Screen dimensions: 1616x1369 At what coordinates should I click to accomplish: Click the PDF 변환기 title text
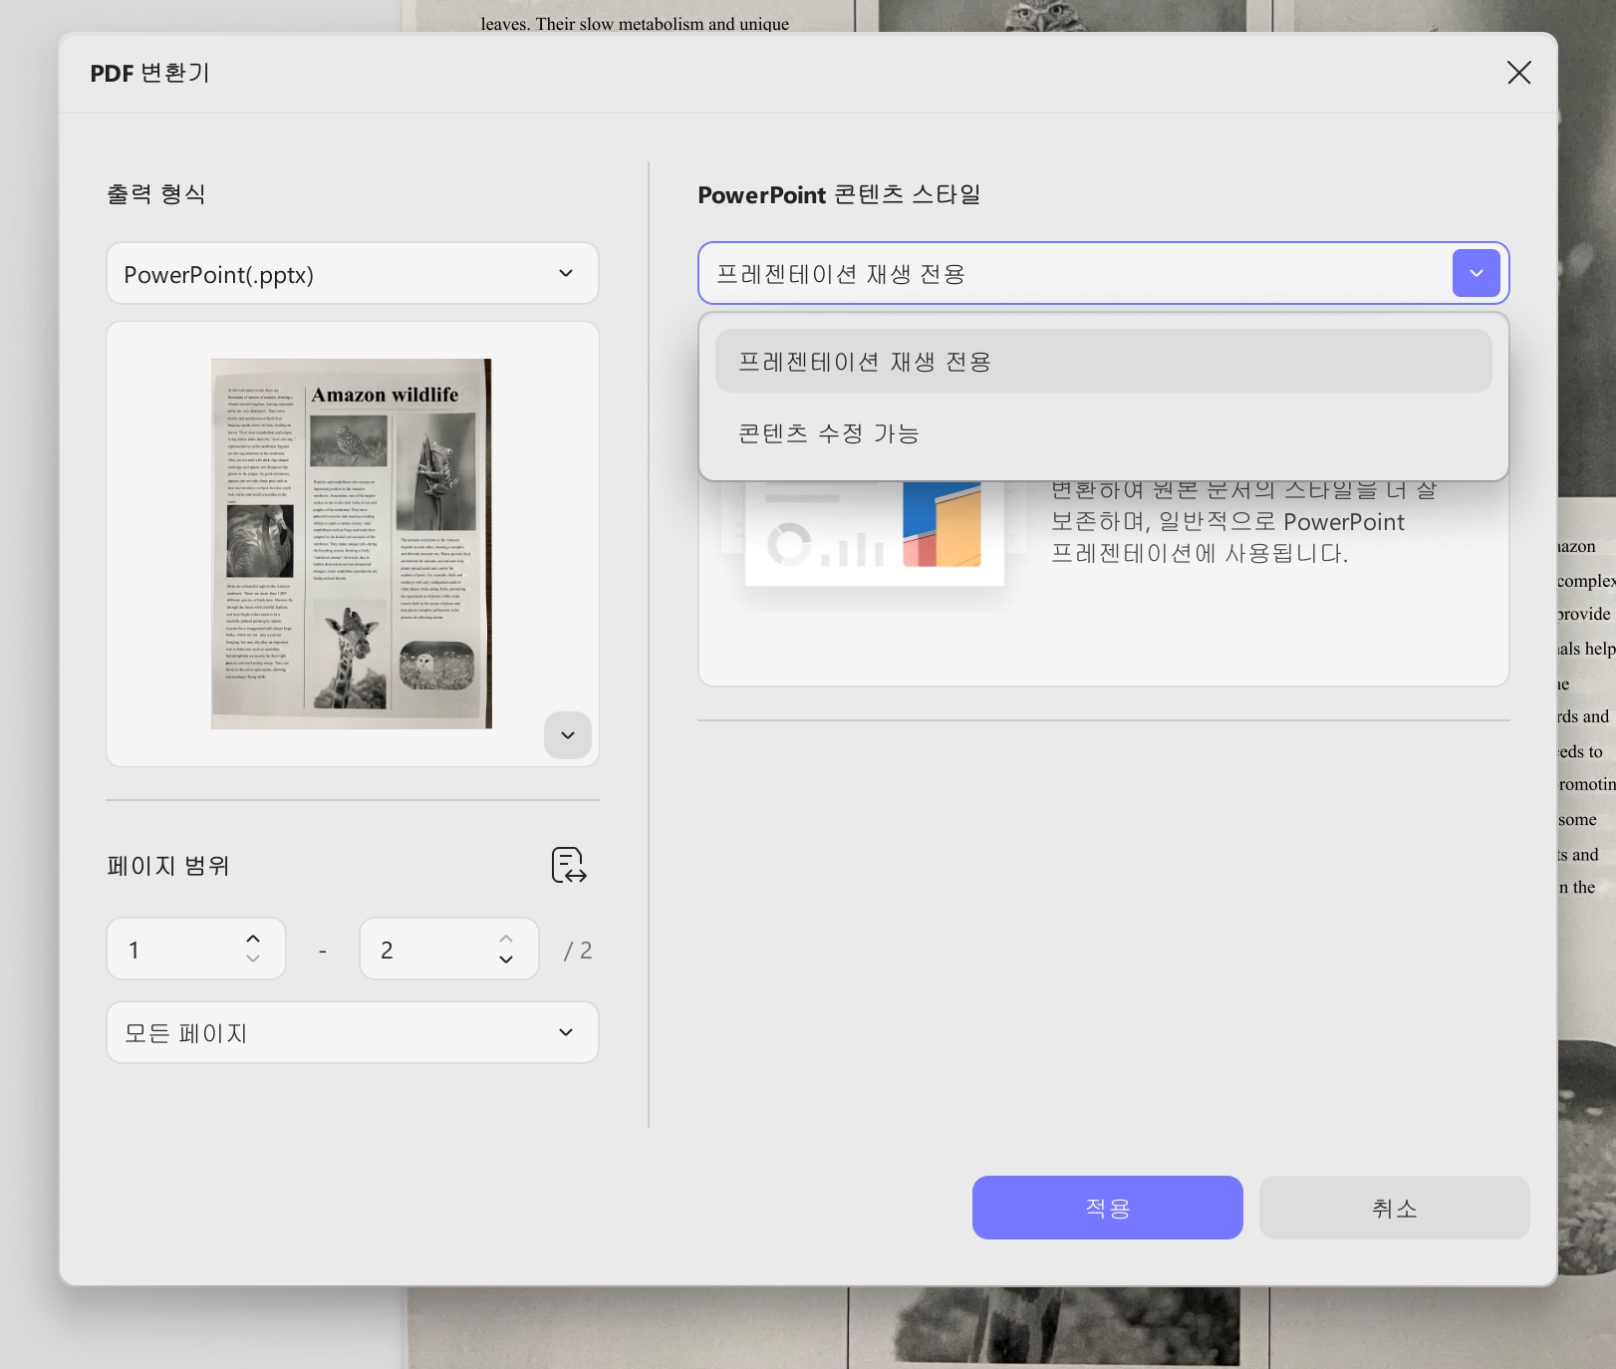click(149, 73)
